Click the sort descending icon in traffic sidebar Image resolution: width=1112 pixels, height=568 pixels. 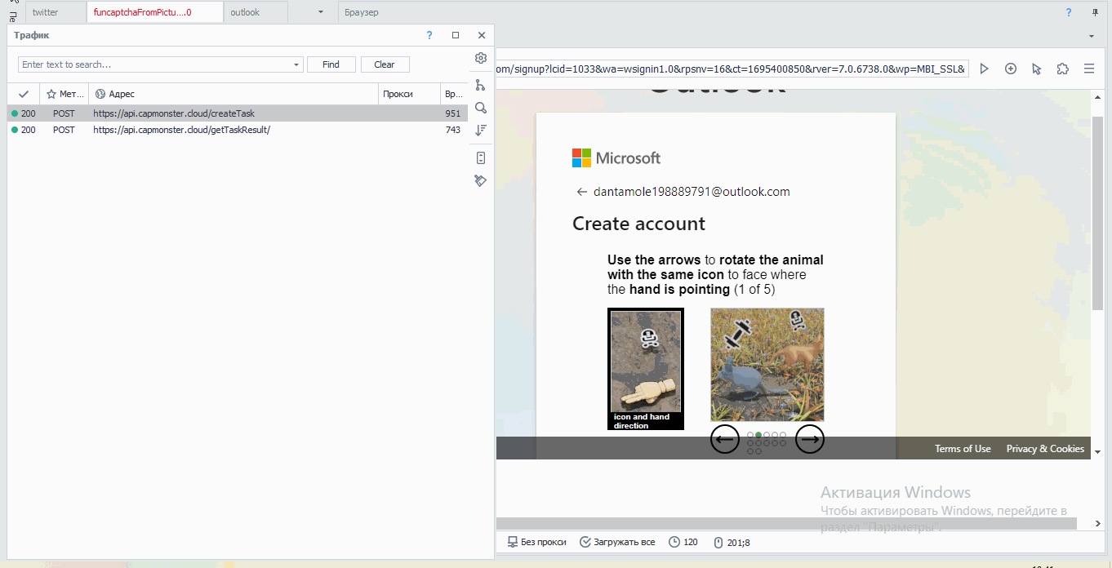[481, 130]
